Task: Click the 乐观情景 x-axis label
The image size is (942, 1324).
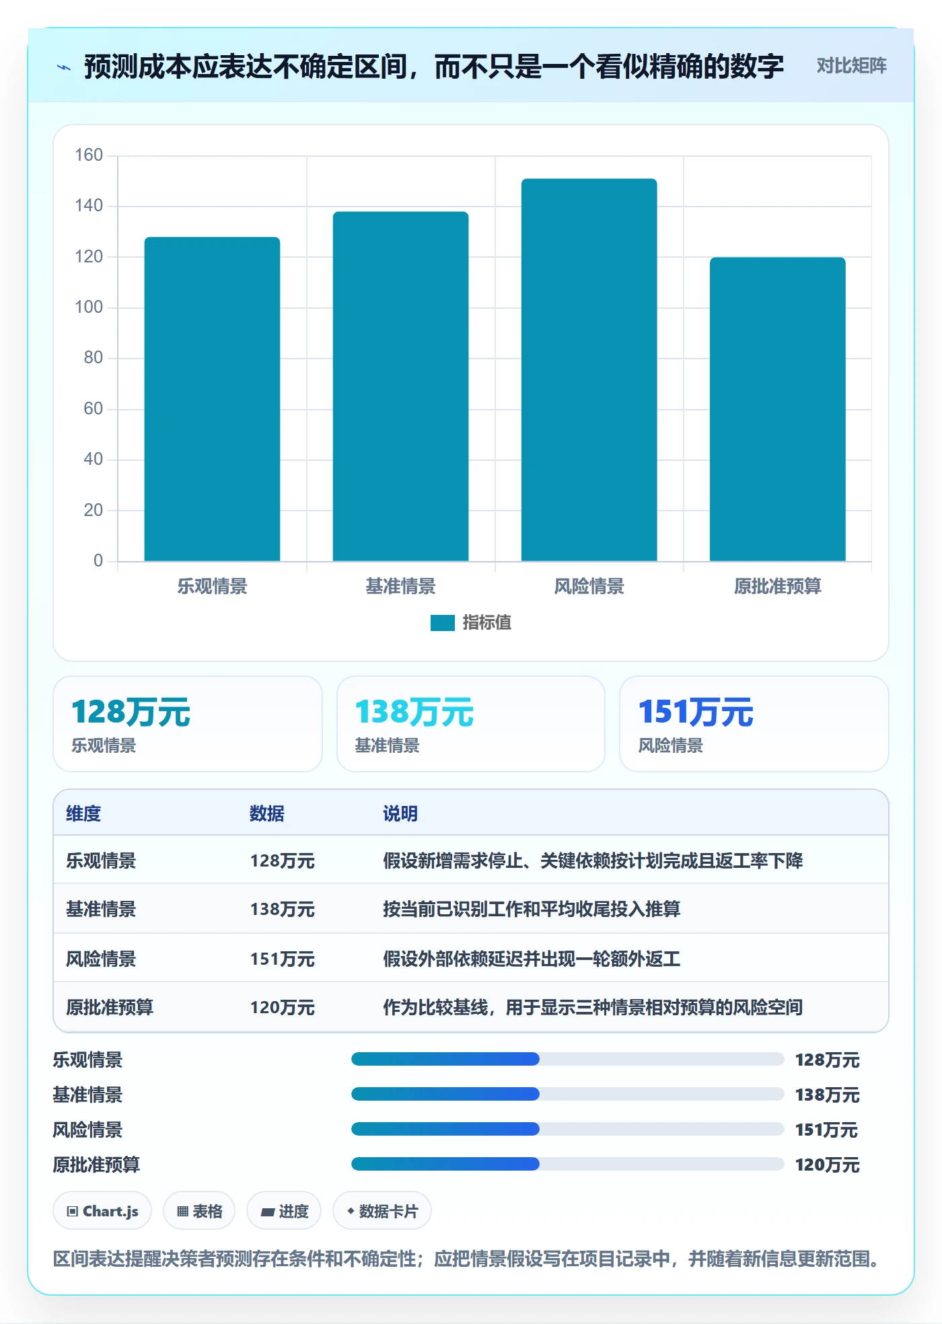Action: [212, 587]
